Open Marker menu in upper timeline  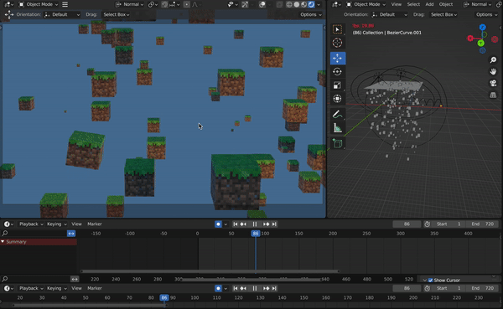pos(94,224)
